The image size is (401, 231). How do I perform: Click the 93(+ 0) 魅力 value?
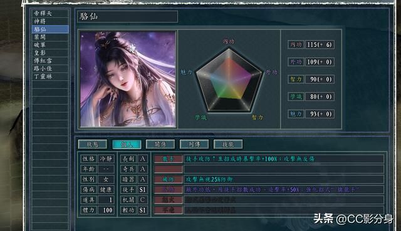(x=320, y=114)
